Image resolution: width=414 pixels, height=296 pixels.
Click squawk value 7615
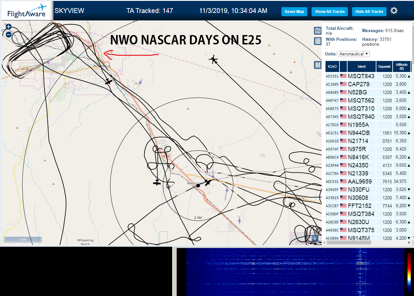(x=387, y=182)
